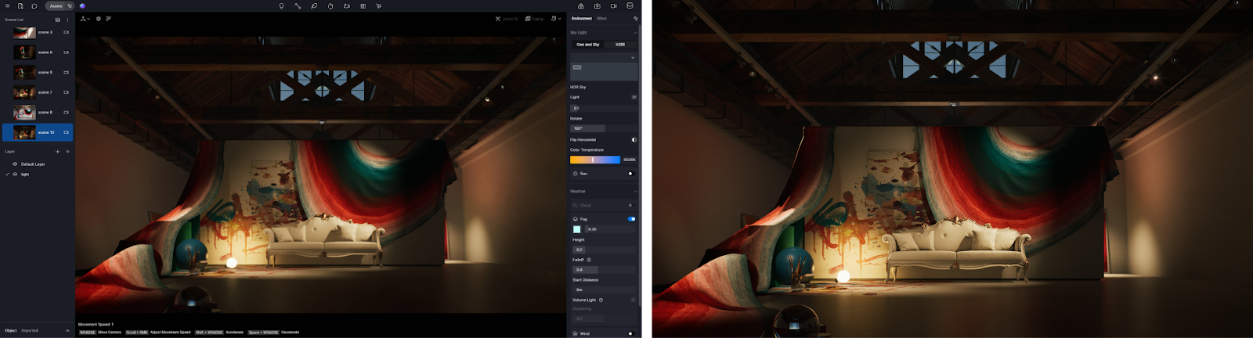Click the Display button in viewport
The image size is (1253, 338).
click(535, 19)
